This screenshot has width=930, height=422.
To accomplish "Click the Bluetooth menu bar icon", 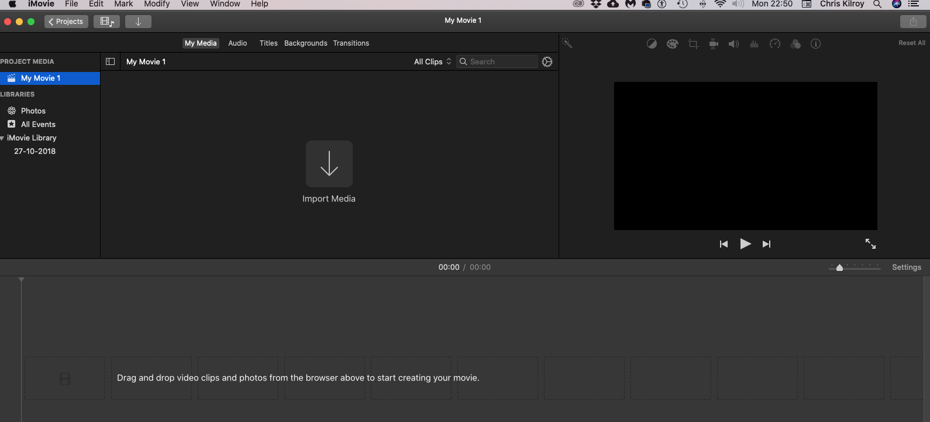I will point(702,4).
